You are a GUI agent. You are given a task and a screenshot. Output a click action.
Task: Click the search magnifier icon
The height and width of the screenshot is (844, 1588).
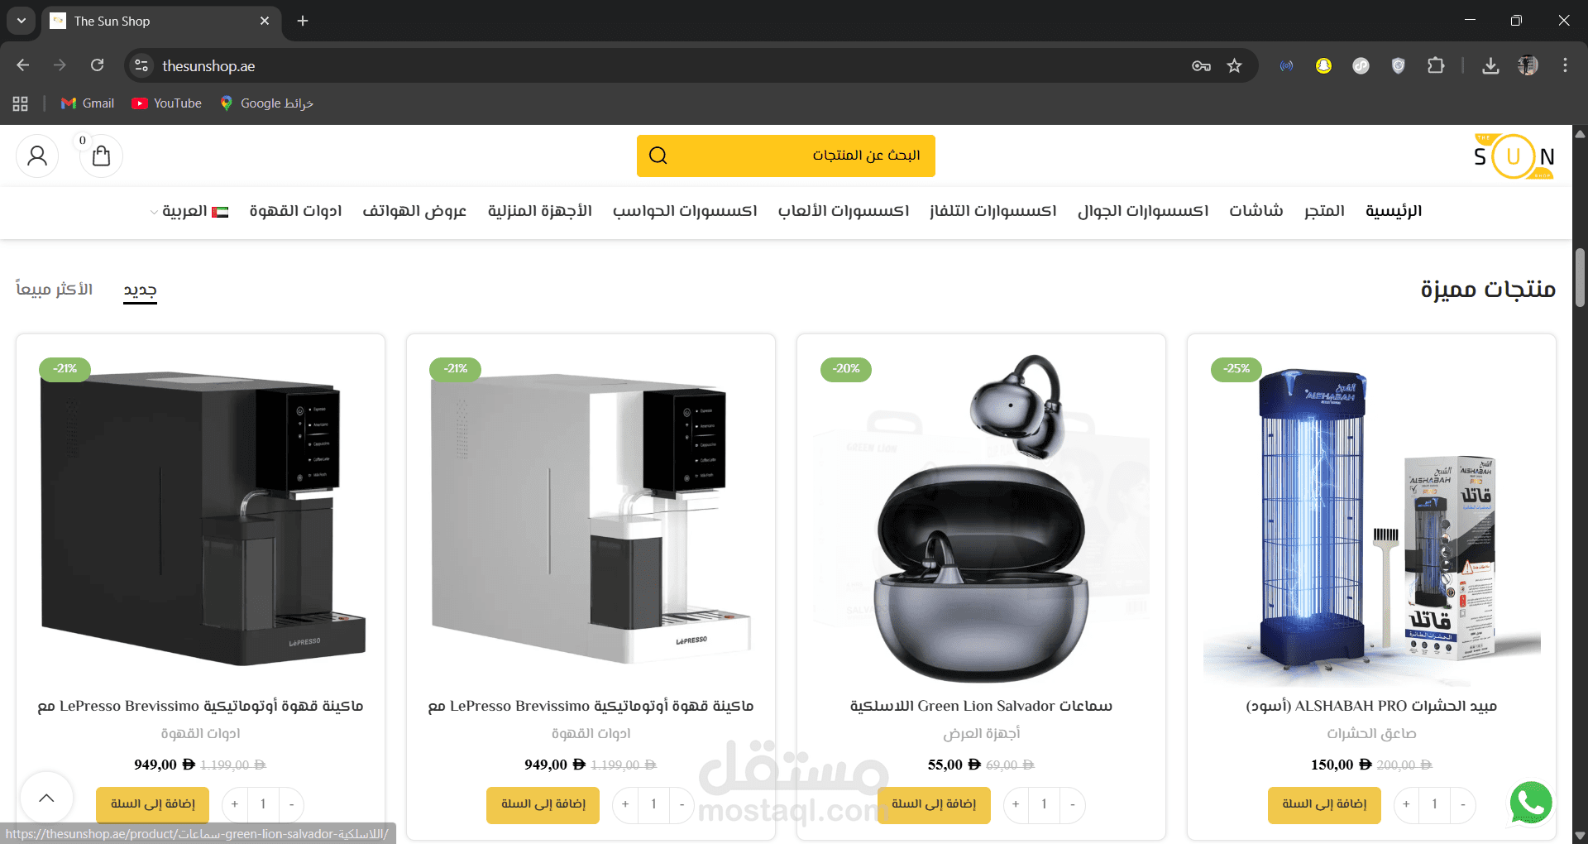(x=658, y=156)
